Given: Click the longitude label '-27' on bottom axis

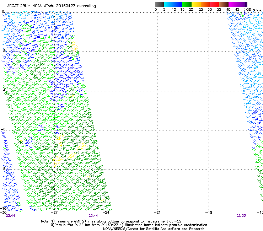Looking at the screenshot, I should pos(54,213).
